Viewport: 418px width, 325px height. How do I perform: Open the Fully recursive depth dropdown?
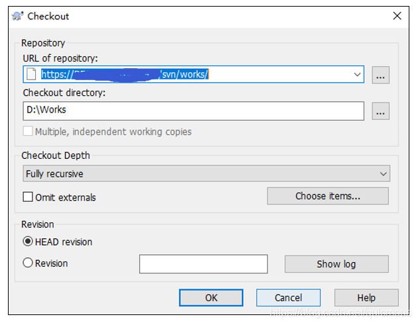pyautogui.click(x=206, y=173)
